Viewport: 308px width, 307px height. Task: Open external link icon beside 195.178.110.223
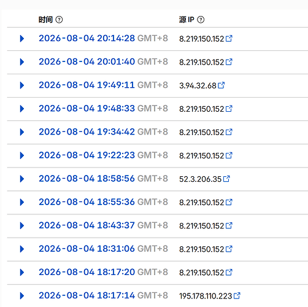[x=237, y=295]
